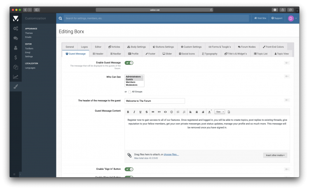
Task: Insert a link with the editor link icon
Action: point(153,112)
